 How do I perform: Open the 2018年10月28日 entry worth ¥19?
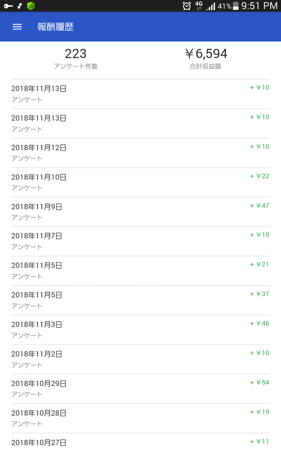(x=140, y=418)
